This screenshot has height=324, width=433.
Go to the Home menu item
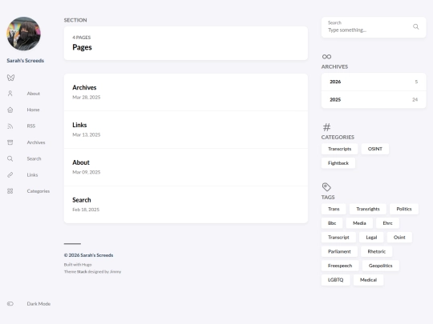[x=33, y=110]
